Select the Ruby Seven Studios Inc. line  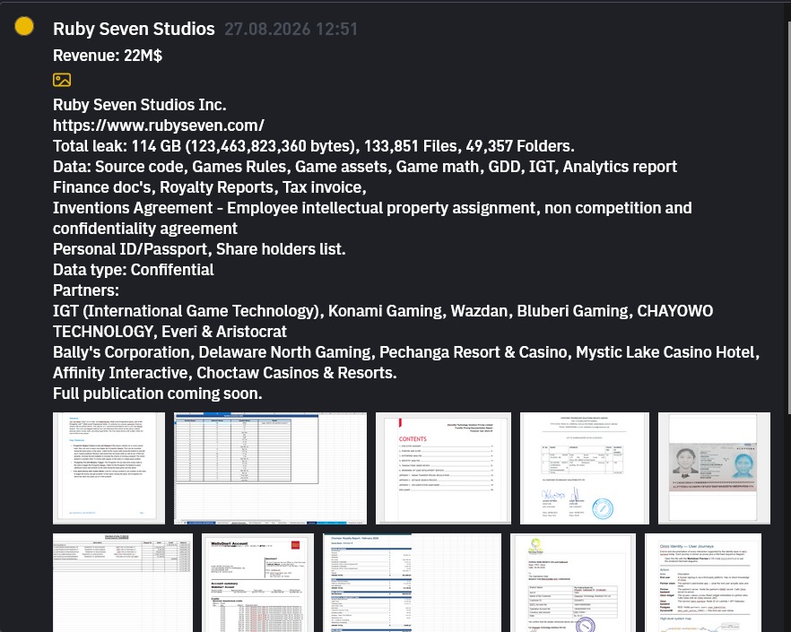[140, 104]
